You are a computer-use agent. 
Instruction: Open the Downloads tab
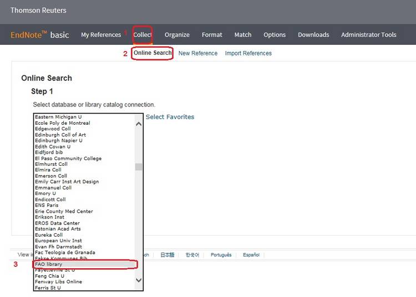pyautogui.click(x=313, y=35)
